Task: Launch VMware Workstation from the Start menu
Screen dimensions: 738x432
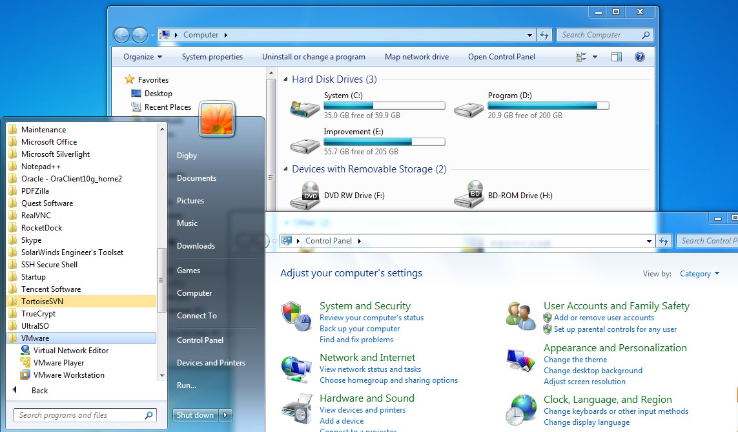Action: point(68,375)
